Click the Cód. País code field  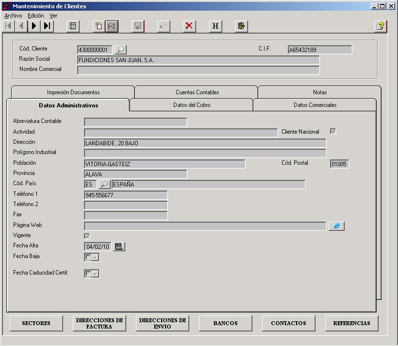(90, 184)
